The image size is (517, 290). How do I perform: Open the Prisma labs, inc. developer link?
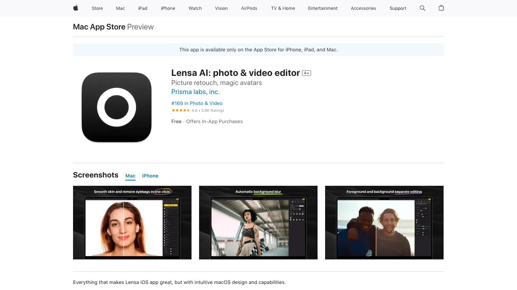(195, 92)
